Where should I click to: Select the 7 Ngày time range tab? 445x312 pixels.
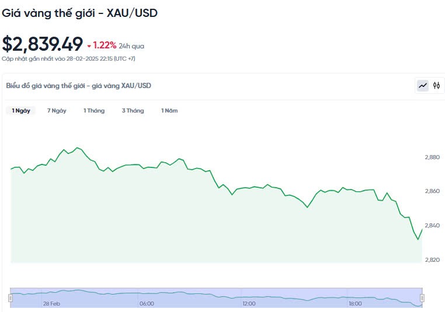[x=57, y=111]
